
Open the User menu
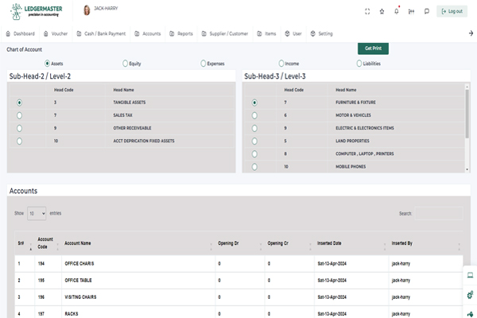click(293, 33)
